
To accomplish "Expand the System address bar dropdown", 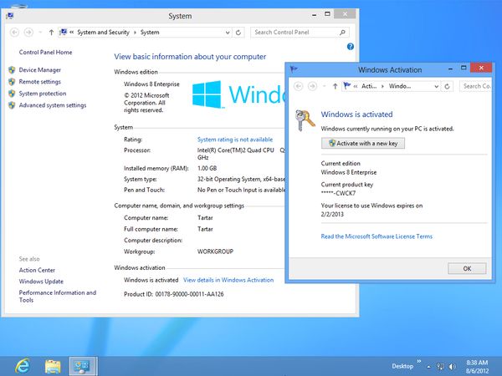I will coord(227,33).
